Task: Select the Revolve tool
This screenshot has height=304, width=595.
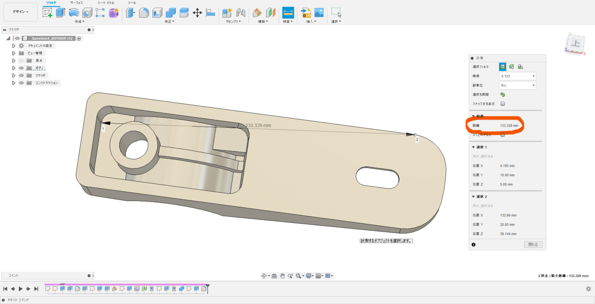Action: [x=74, y=13]
